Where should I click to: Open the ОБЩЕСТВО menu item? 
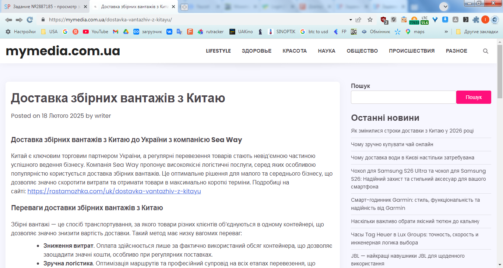click(x=362, y=51)
